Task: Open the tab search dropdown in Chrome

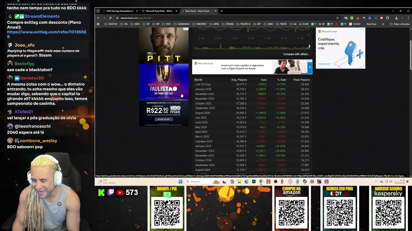Action: 98,11
